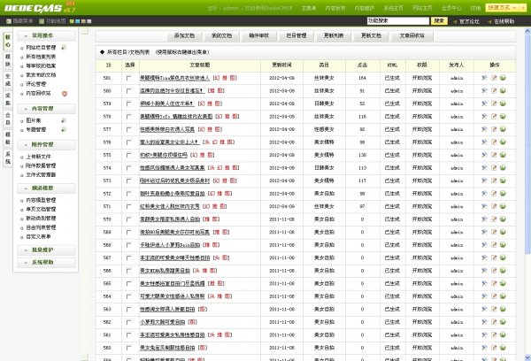Click the scroll-up arrow of the page scrollbar
The width and height of the screenshot is (531, 361).
click(527, 31)
